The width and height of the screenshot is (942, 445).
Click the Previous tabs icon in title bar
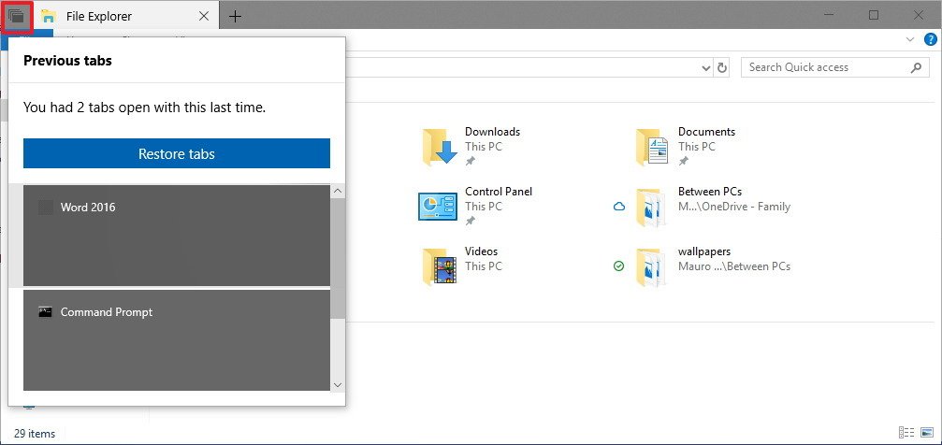(x=17, y=16)
